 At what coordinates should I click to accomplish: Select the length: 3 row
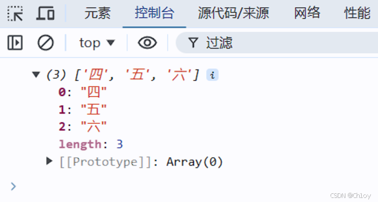(91, 144)
